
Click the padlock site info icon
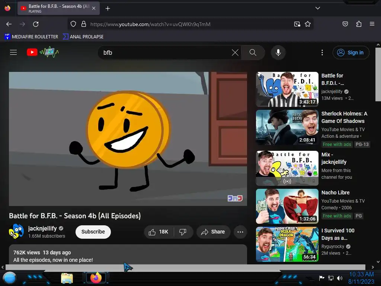84,24
